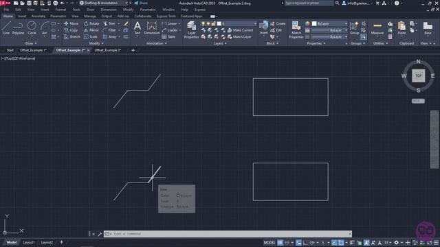Screen dimensions: 440x247
Task: Click the Insert block icon
Action: coord(263,27)
